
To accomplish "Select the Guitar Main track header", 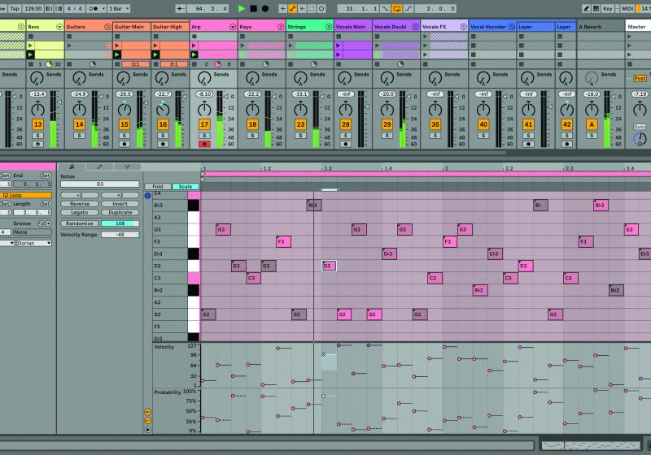I will point(132,27).
